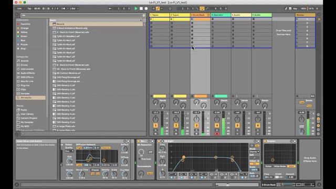Enable MIDI map mode

(x=303, y=8)
